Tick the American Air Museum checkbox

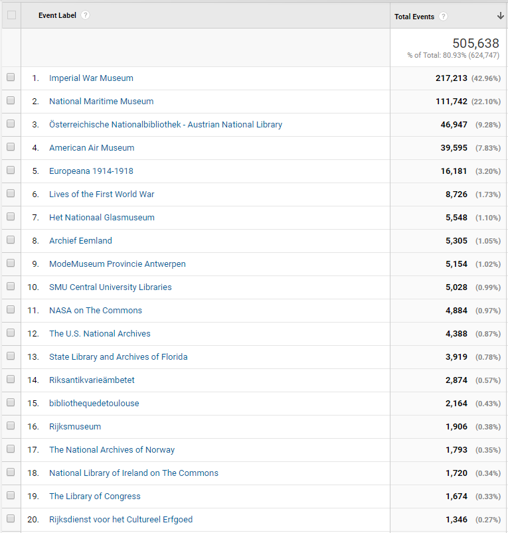point(11,147)
